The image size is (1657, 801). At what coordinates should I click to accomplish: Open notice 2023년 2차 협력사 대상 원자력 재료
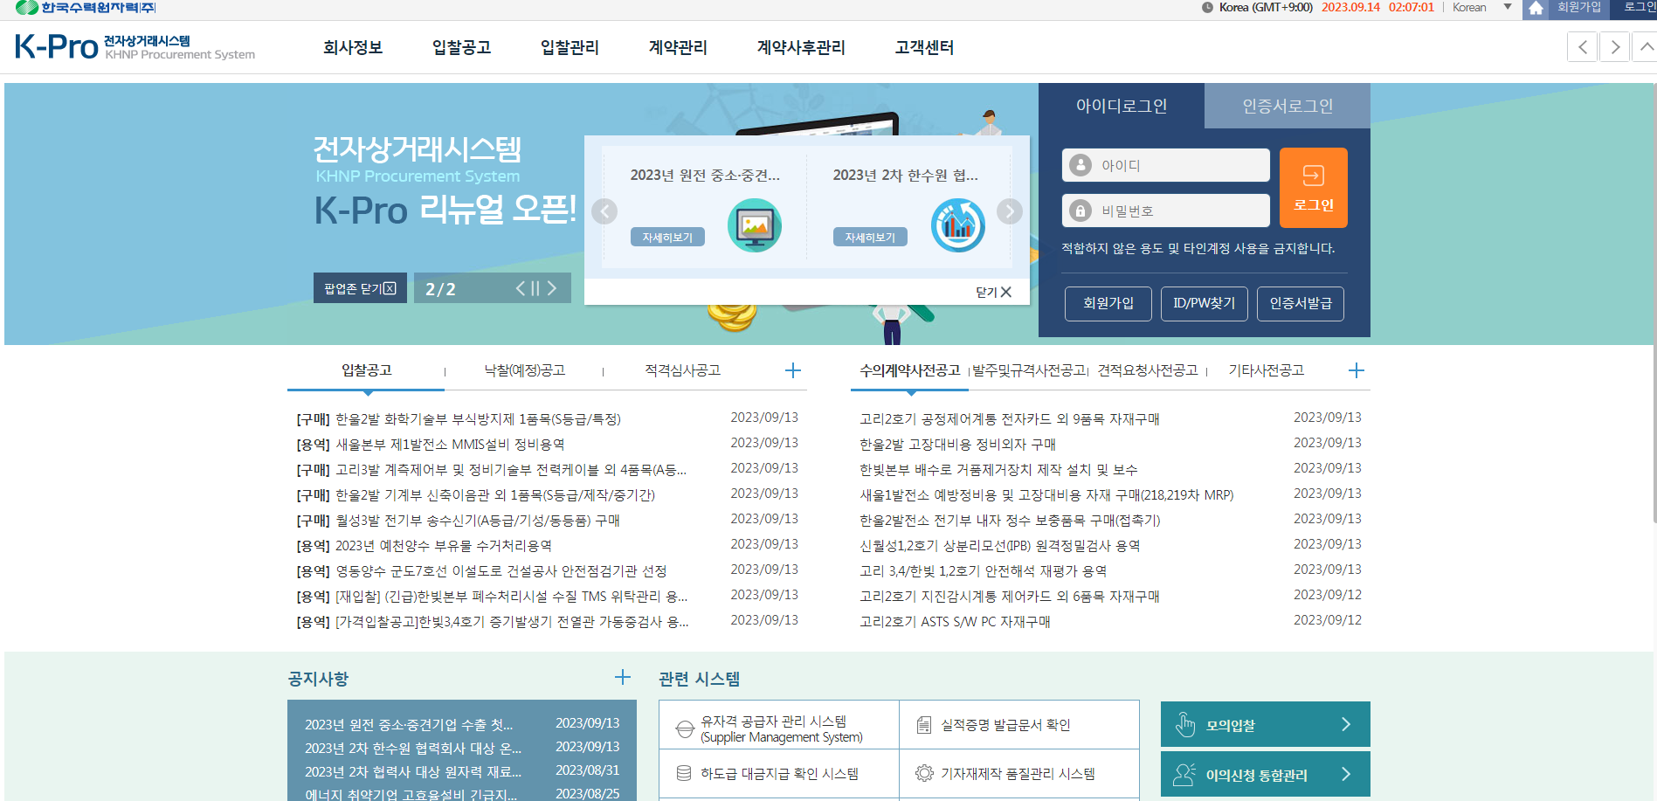(x=413, y=772)
